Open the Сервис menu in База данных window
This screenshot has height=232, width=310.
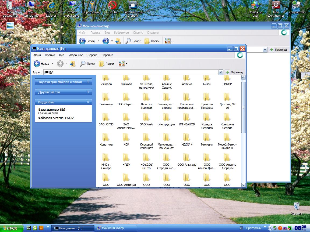pos(92,55)
